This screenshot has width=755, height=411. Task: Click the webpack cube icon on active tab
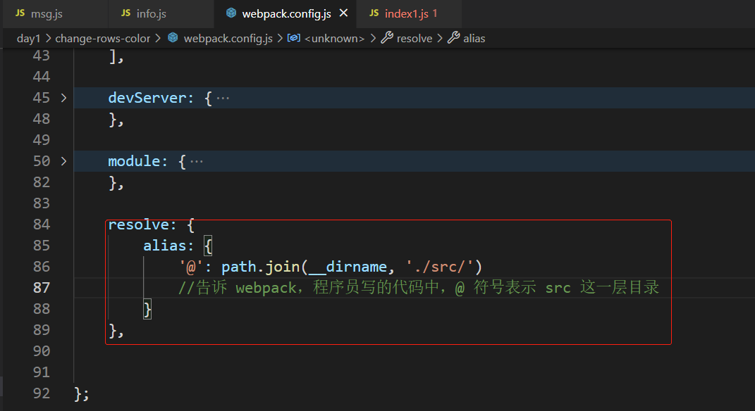[231, 13]
